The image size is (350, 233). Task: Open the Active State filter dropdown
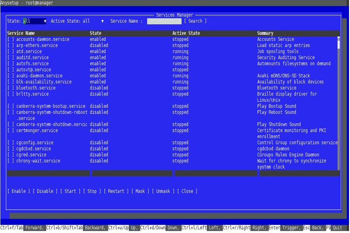click(x=93, y=21)
